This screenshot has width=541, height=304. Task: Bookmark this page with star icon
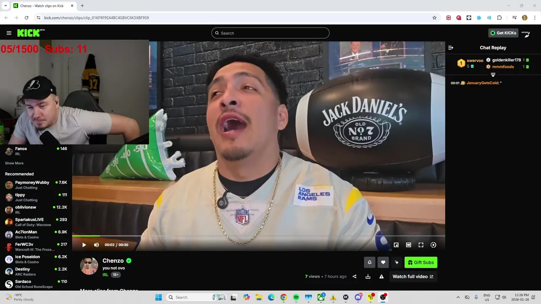434,18
